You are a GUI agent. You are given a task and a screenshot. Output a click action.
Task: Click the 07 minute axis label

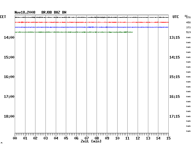coord(87,138)
